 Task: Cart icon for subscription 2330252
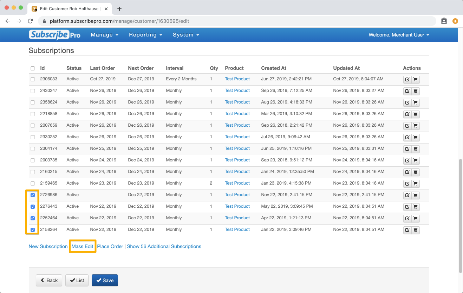[416, 138]
